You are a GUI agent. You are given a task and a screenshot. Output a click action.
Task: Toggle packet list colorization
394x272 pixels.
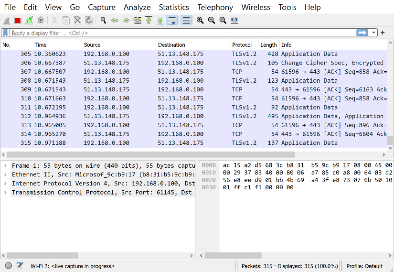pyautogui.click(x=186, y=21)
